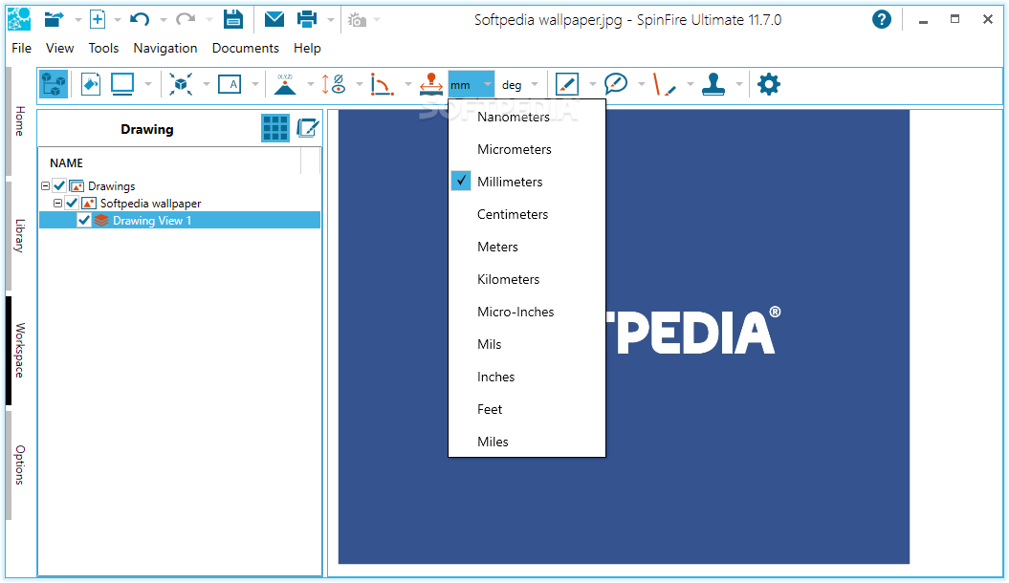
Task: Choose Mils from the units list
Action: [x=527, y=344]
